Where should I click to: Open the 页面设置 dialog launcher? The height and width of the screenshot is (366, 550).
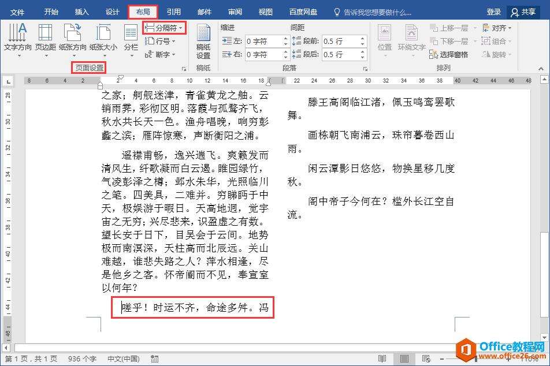184,69
